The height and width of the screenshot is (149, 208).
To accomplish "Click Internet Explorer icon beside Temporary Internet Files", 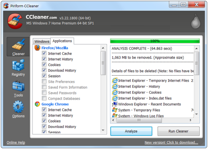I will click(115, 80).
